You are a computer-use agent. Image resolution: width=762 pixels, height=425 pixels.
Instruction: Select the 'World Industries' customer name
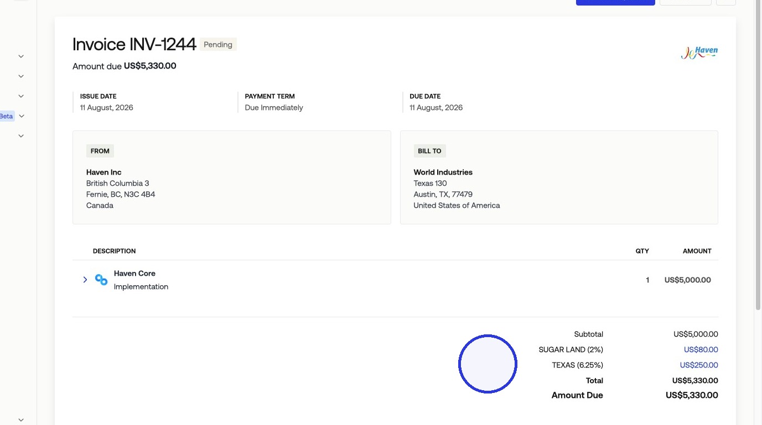(x=443, y=172)
